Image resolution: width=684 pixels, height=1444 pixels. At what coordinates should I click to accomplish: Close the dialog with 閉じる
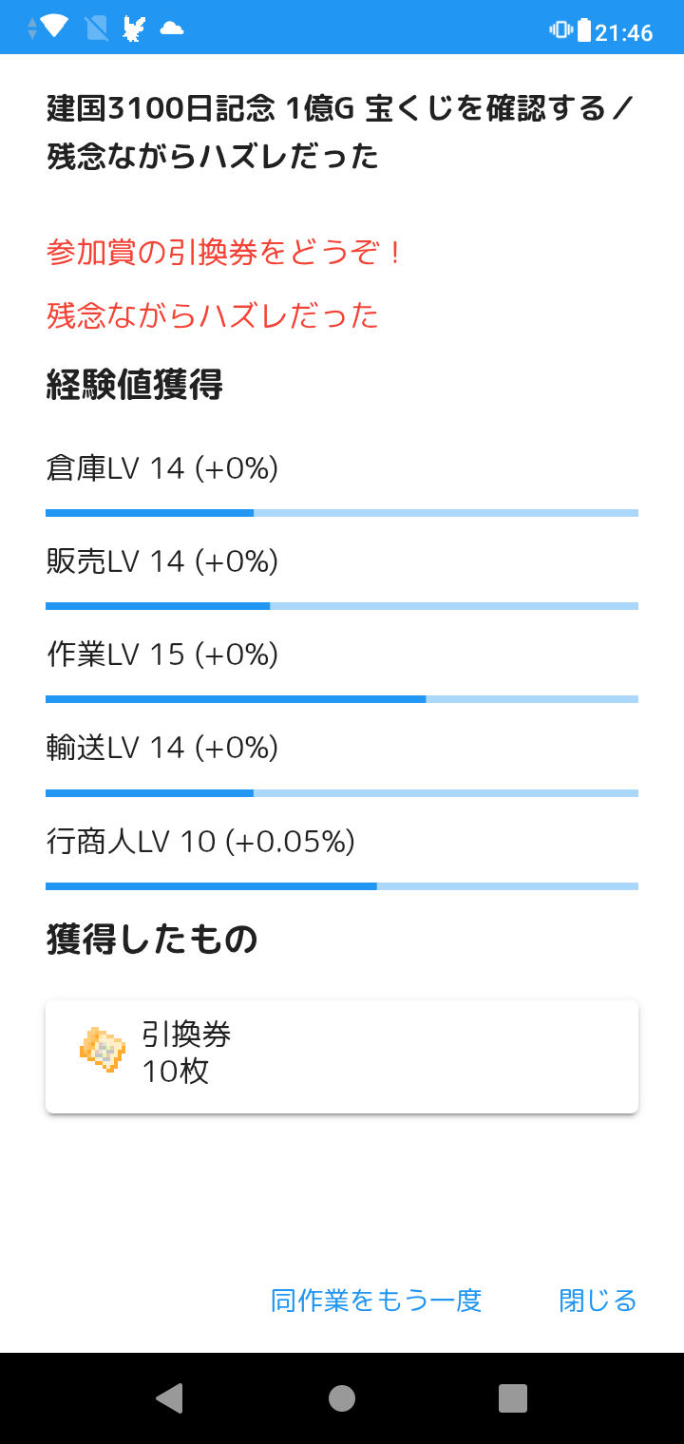pos(598,1300)
